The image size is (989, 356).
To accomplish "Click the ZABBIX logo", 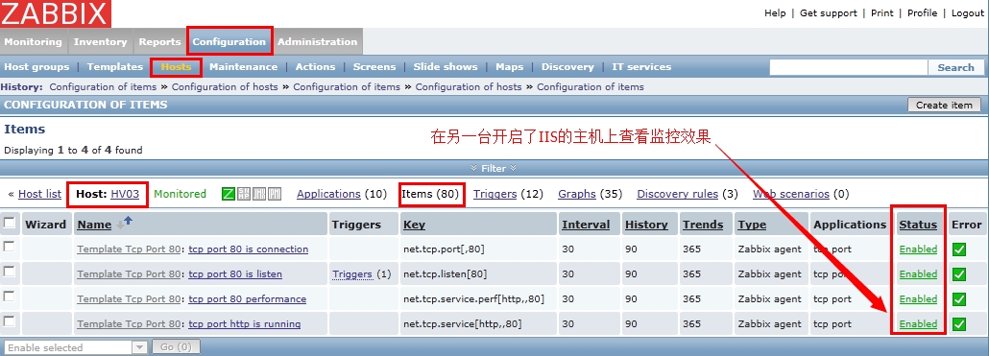I will [x=56, y=13].
